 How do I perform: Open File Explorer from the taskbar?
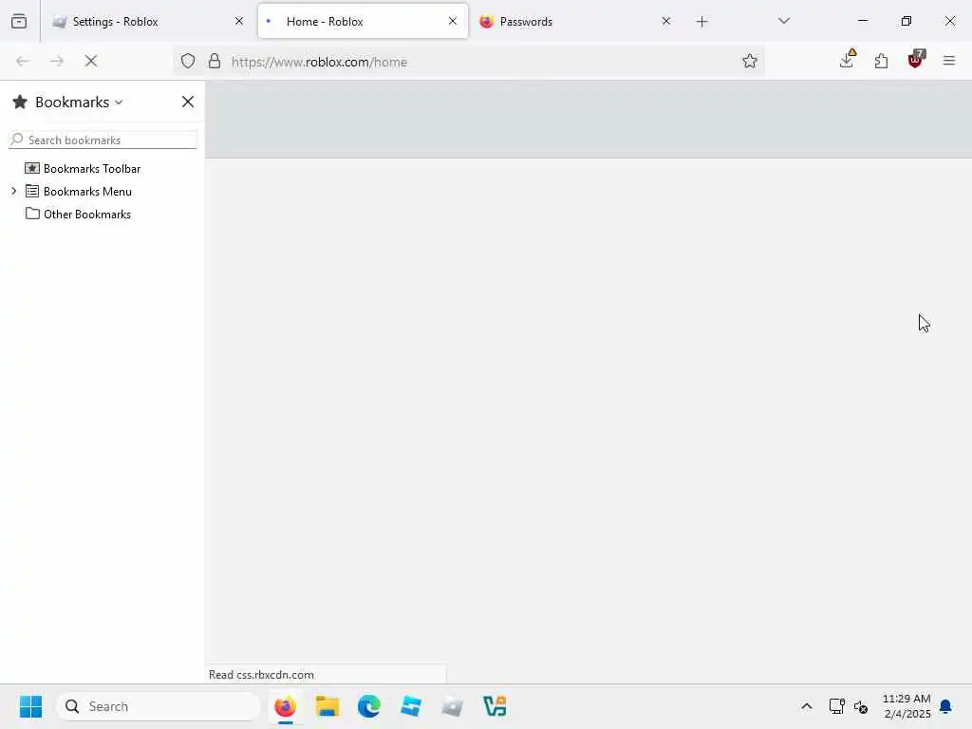tap(327, 706)
